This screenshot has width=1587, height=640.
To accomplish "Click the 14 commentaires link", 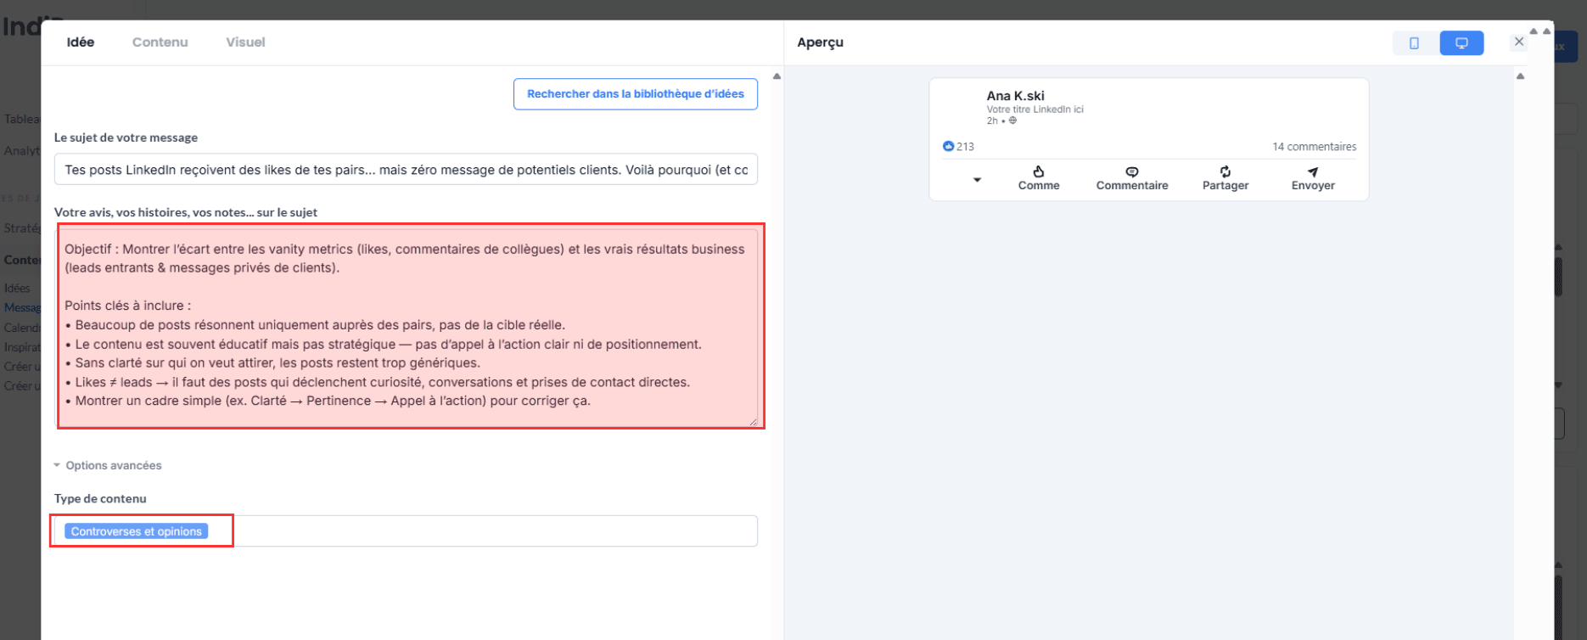I will click(1314, 147).
